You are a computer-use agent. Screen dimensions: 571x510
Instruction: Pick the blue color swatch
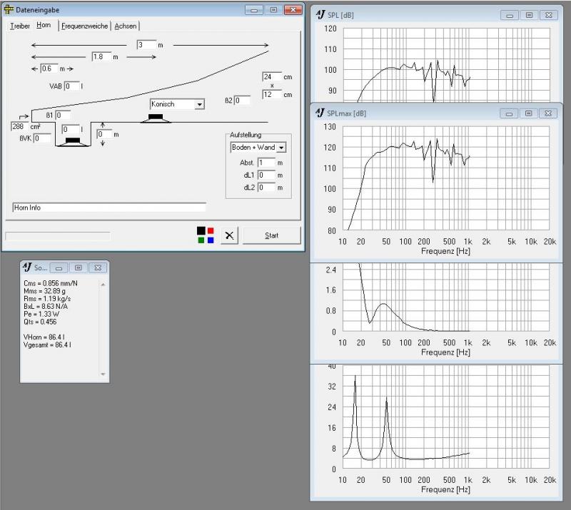point(211,240)
